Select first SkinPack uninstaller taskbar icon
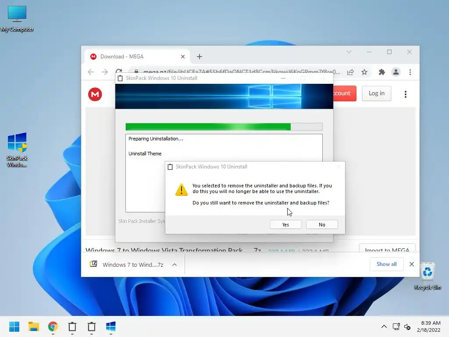 (x=72, y=326)
